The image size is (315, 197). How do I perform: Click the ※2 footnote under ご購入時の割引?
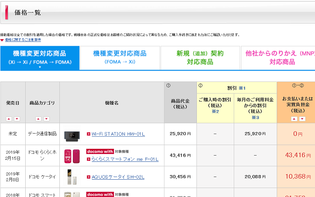pyautogui.click(x=215, y=112)
